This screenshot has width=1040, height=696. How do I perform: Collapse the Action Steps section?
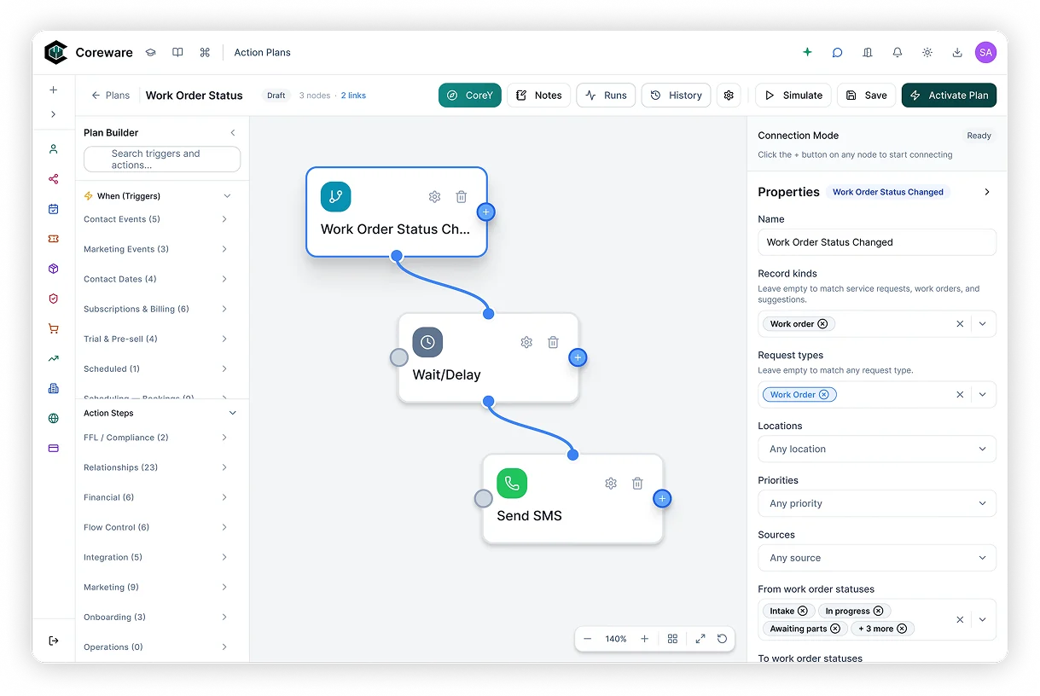click(x=233, y=413)
